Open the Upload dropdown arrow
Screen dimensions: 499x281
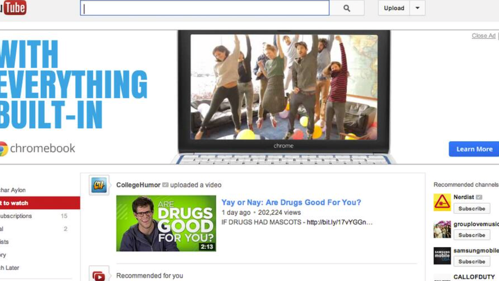click(417, 8)
